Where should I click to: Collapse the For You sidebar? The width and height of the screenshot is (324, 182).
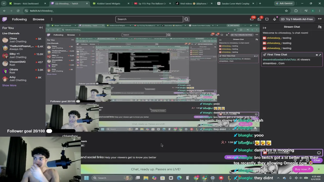tap(41, 28)
